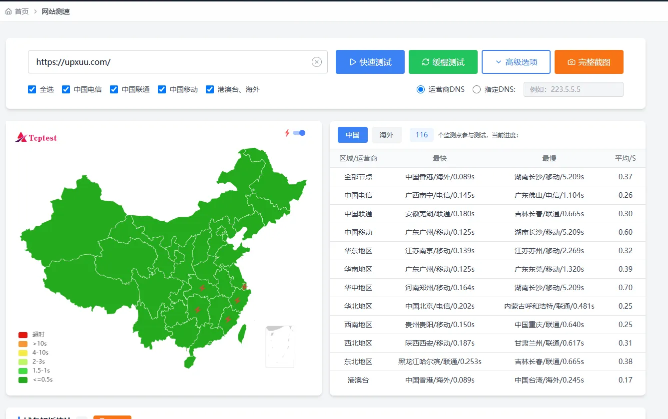Click the 中国联通 table row label
Image resolution: width=668 pixels, height=419 pixels.
[358, 214]
